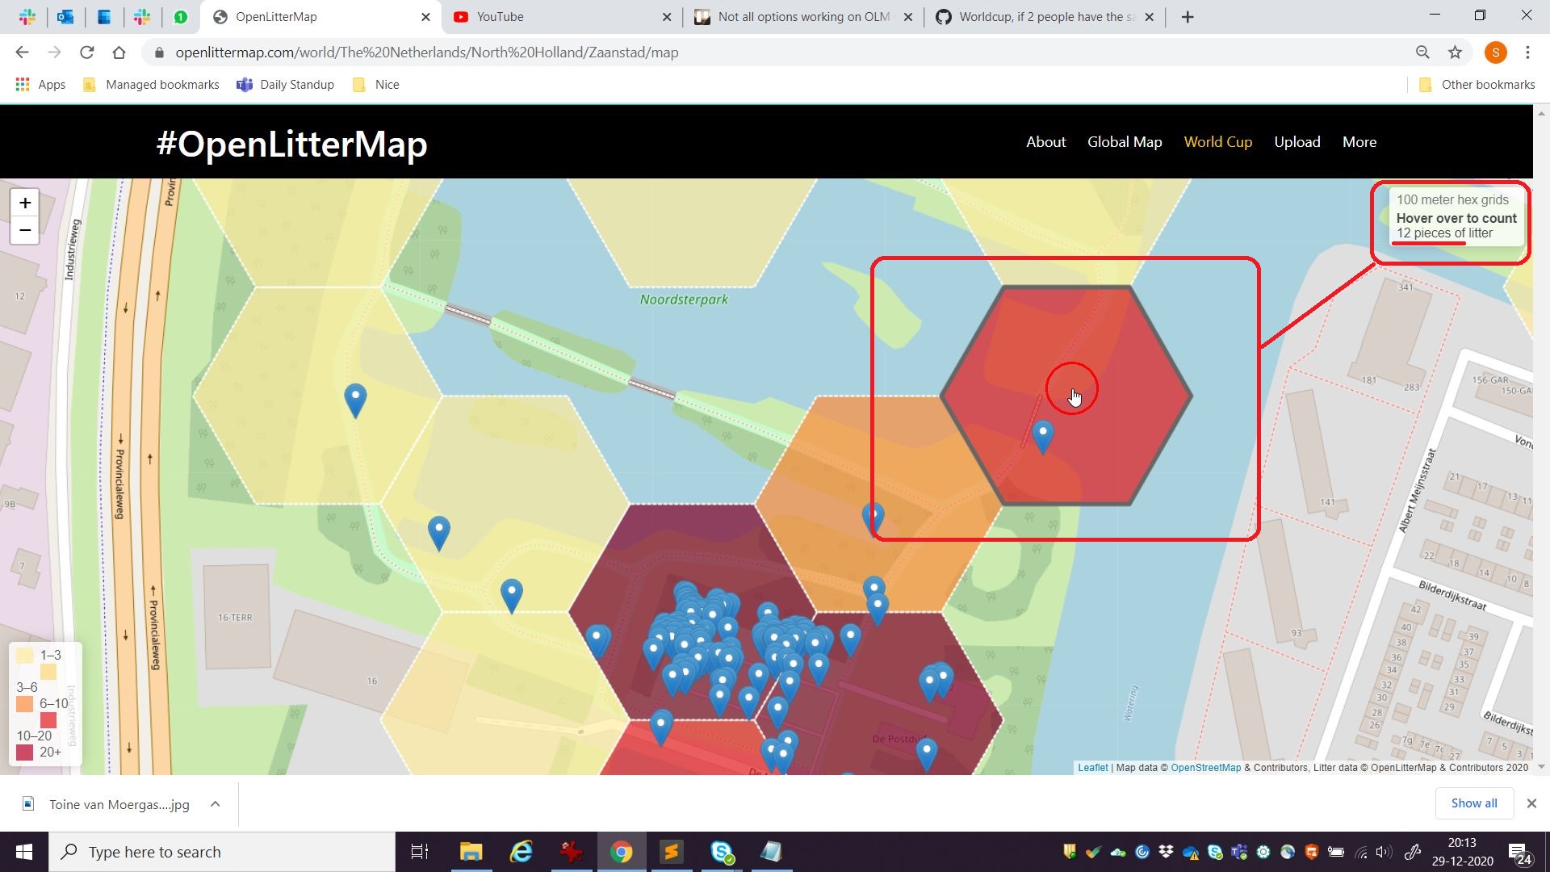Zoom in using the map's plus control
Viewport: 1550px width, 872px height.
pyautogui.click(x=25, y=203)
